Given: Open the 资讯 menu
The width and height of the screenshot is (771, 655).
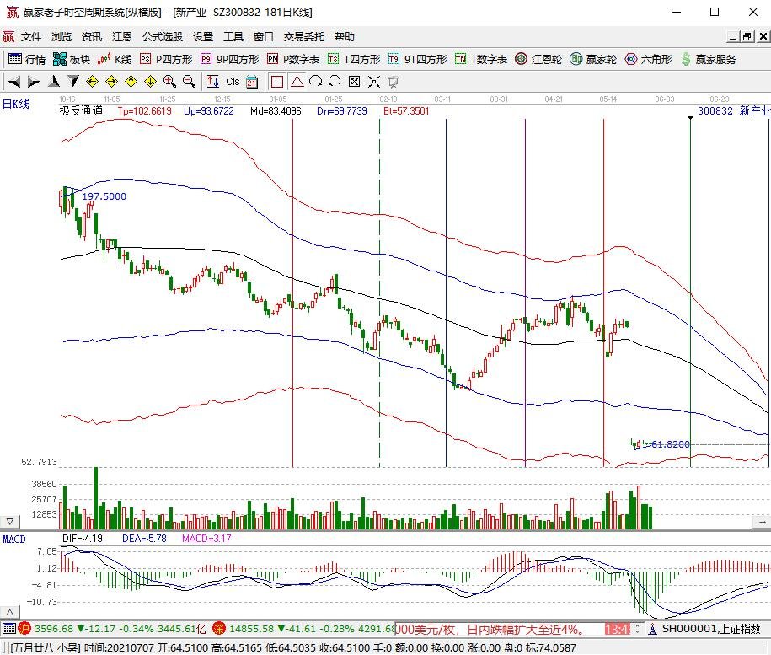Looking at the screenshot, I should click(92, 37).
